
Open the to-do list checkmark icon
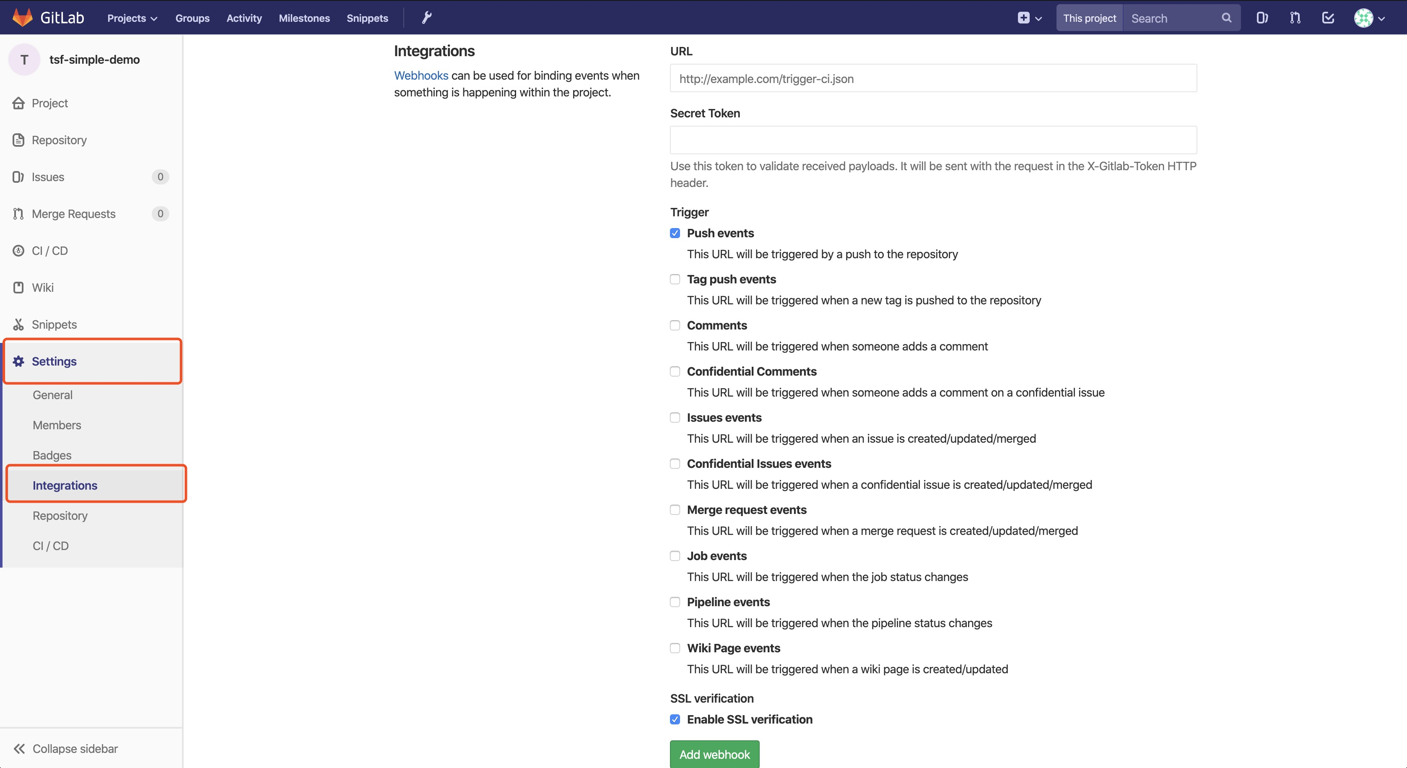tap(1328, 18)
